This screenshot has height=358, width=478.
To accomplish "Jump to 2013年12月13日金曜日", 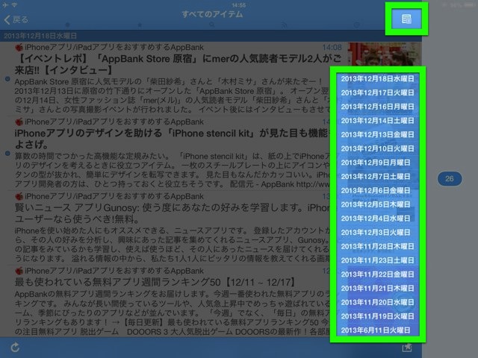I will click(377, 135).
